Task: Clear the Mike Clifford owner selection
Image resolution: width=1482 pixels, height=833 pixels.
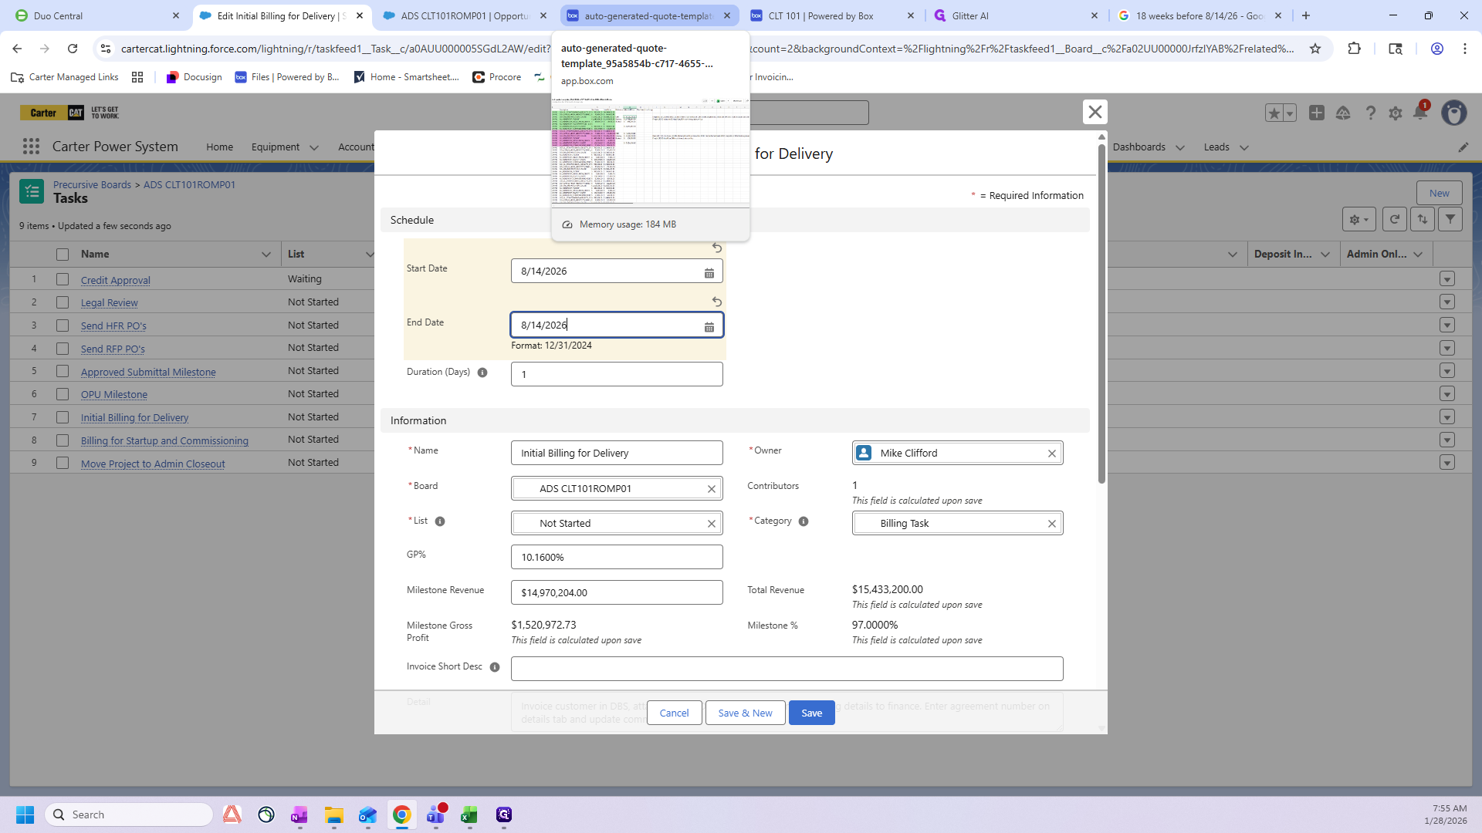Action: (1051, 454)
